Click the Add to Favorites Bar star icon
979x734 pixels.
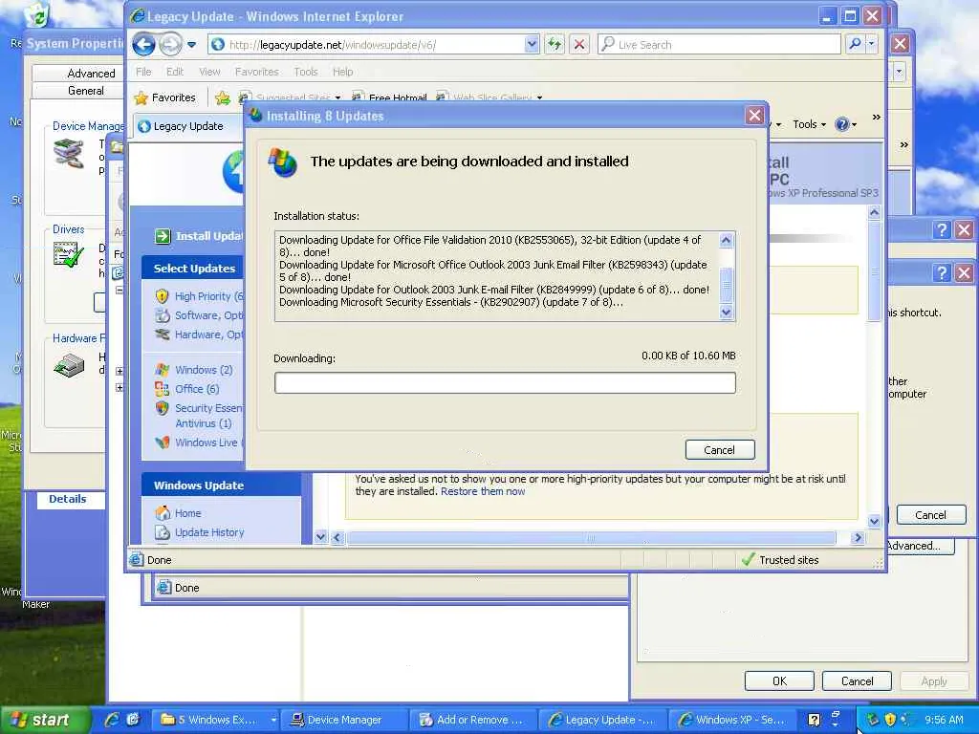[222, 97]
